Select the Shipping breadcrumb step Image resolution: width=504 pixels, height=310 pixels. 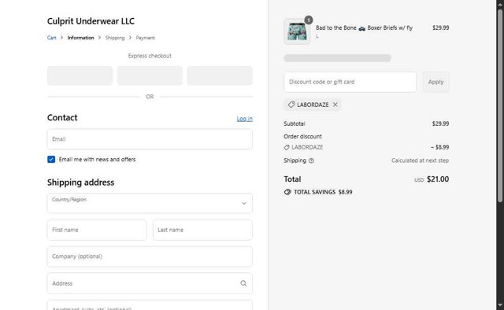point(115,38)
